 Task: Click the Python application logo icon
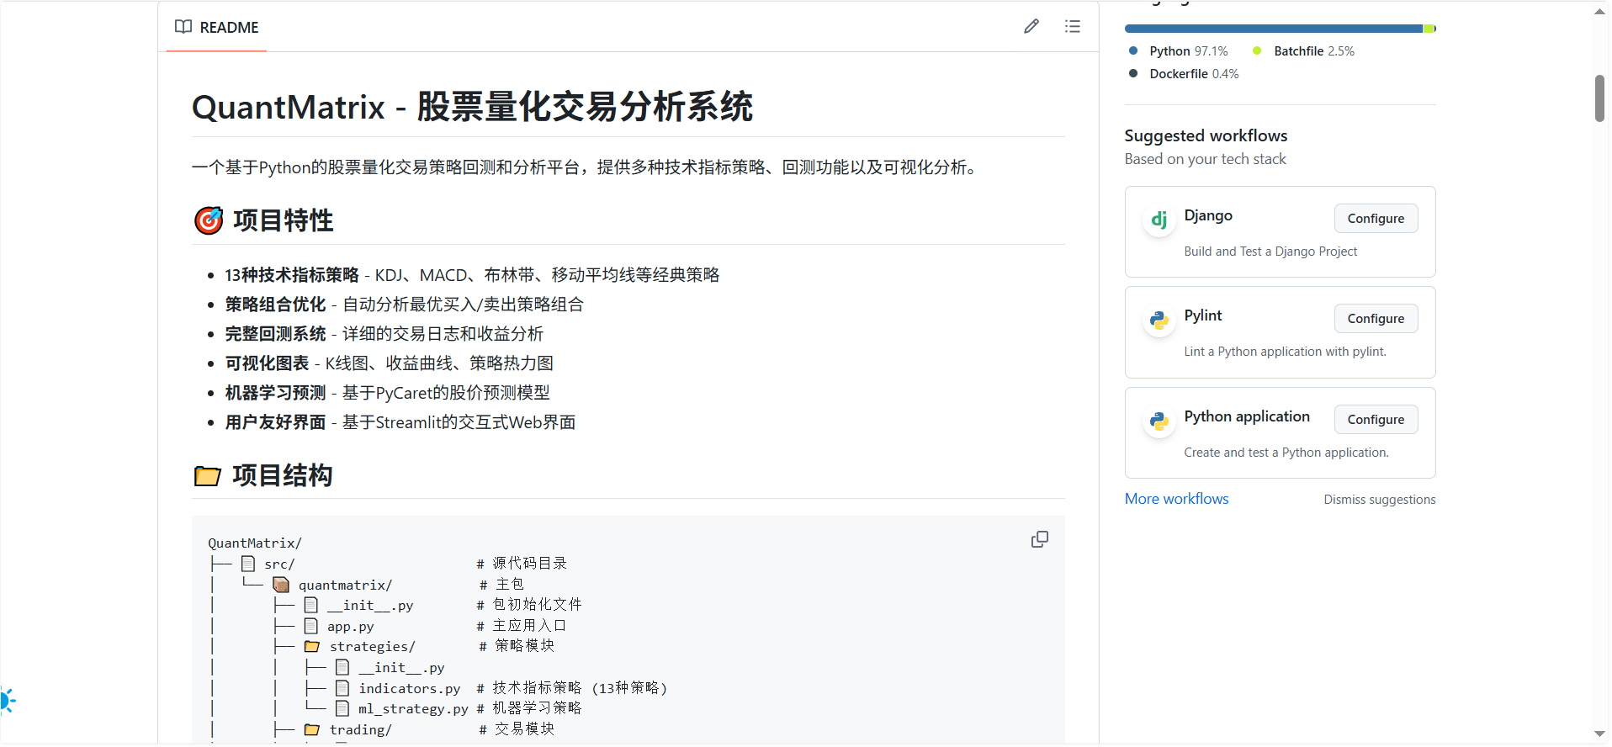(1159, 421)
